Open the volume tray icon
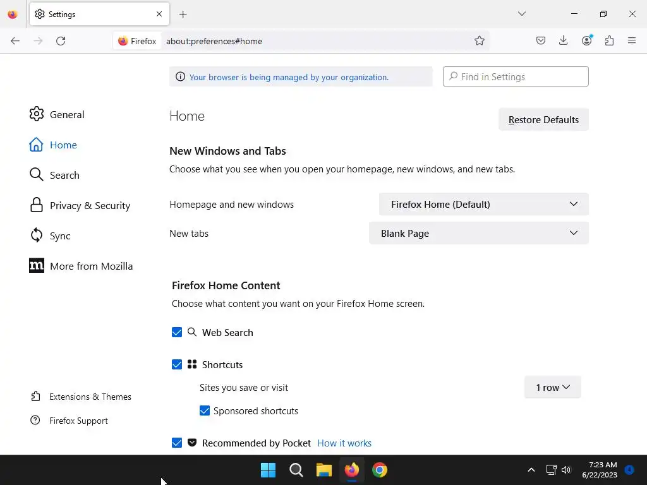This screenshot has height=485, width=647. [566, 470]
